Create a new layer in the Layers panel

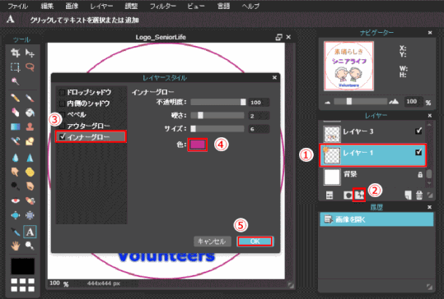tap(408, 195)
